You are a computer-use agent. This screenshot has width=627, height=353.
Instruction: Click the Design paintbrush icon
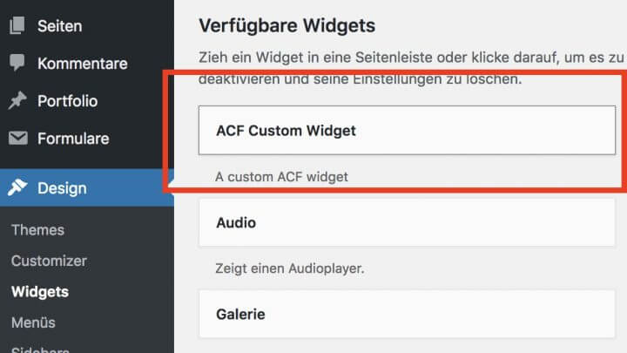(x=17, y=187)
